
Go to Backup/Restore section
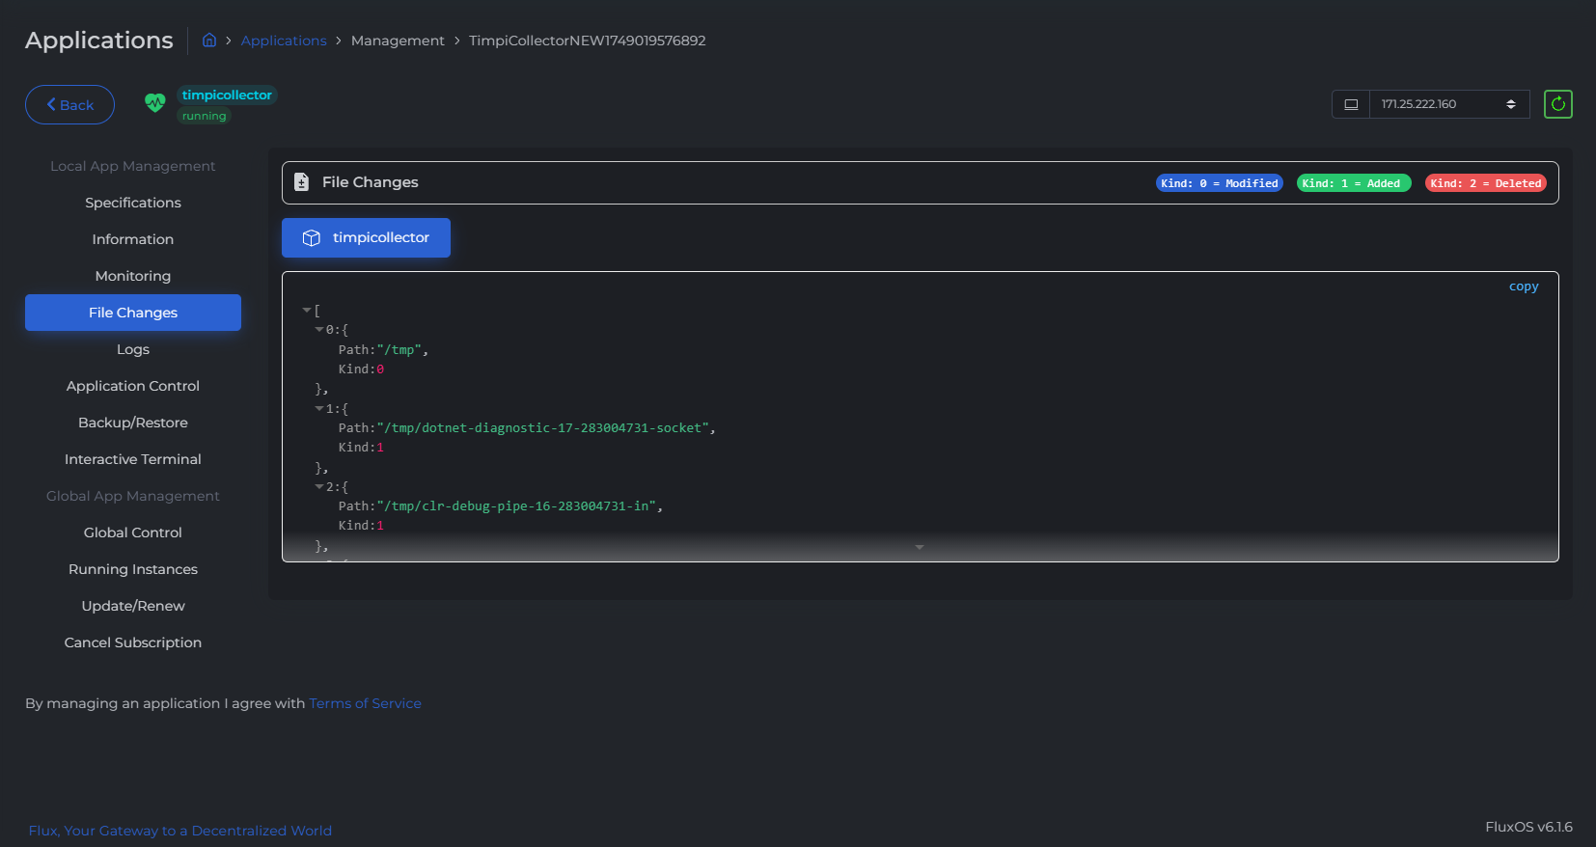click(133, 423)
